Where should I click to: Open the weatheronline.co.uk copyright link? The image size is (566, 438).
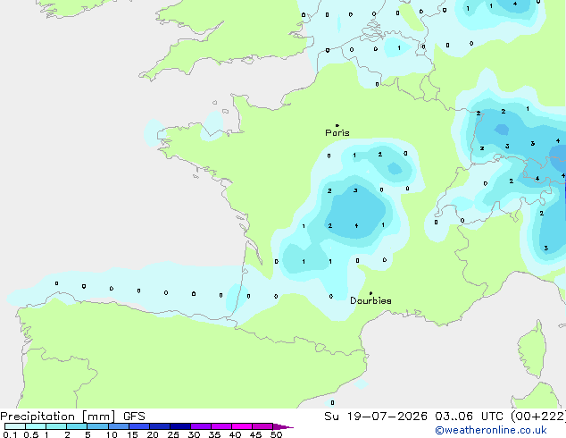491,430
